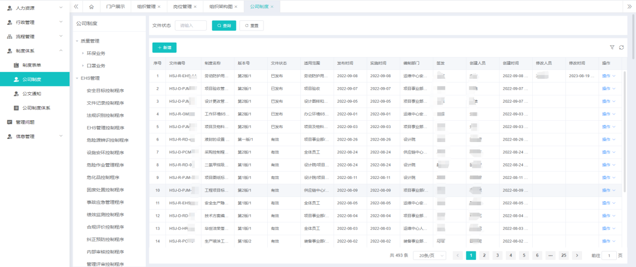The image size is (636, 267).
Task: Click the home icon tab
Action: click(91, 6)
